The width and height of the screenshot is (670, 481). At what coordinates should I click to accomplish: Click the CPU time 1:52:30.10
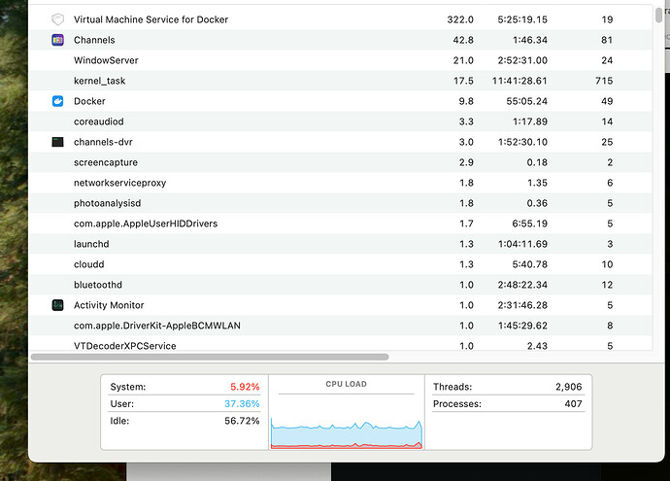522,142
